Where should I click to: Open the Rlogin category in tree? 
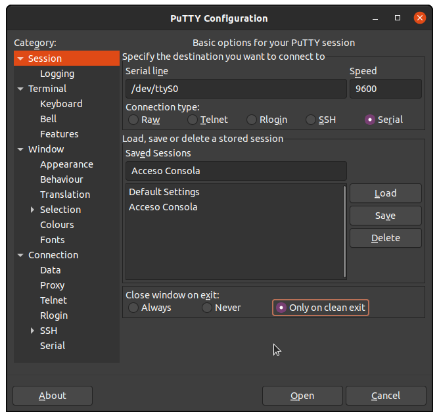click(54, 315)
